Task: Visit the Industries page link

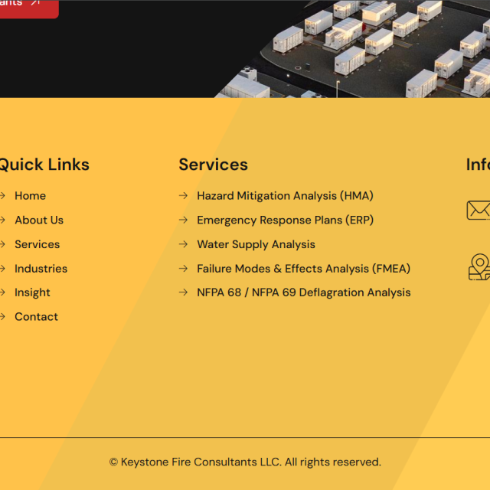Action: (x=41, y=269)
